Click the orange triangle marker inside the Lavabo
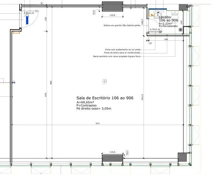211x175 pixels. pos(152,15)
